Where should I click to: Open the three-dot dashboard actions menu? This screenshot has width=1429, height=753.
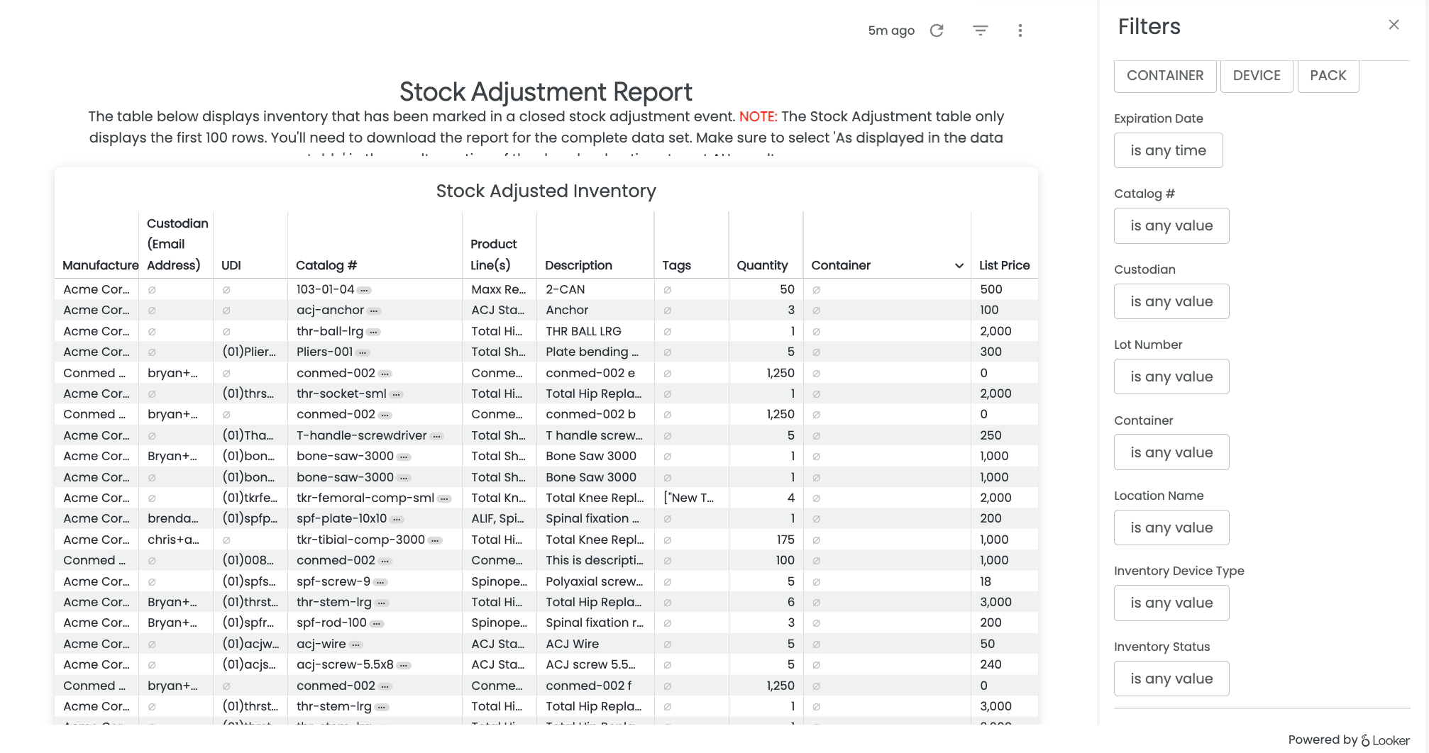point(1020,30)
